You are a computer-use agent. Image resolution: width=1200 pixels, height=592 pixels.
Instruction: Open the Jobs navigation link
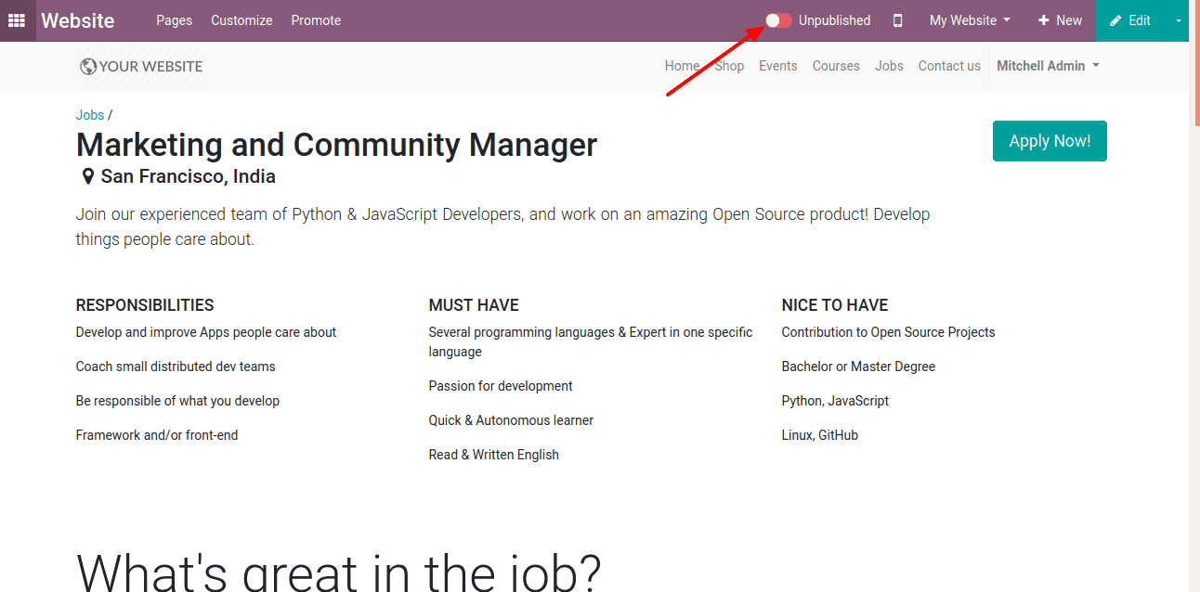pyautogui.click(x=889, y=66)
